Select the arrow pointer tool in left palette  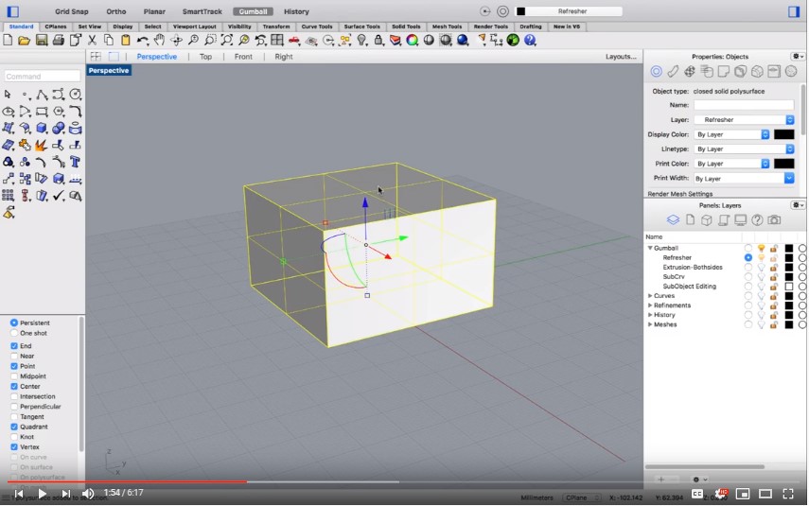click(x=8, y=95)
